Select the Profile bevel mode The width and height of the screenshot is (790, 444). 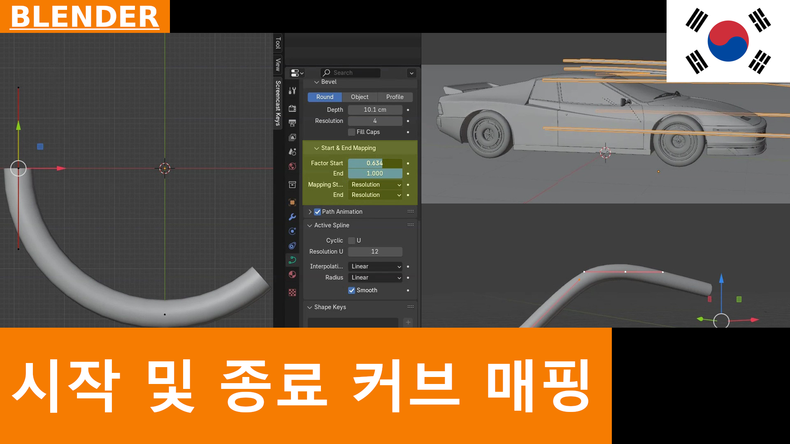(x=395, y=97)
